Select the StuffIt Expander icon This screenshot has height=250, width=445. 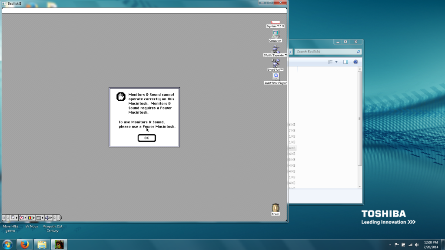(275, 51)
